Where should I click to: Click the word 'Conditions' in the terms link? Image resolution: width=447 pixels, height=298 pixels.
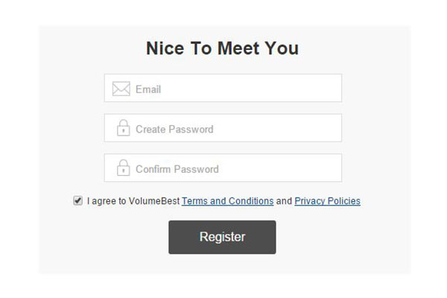[x=251, y=201]
